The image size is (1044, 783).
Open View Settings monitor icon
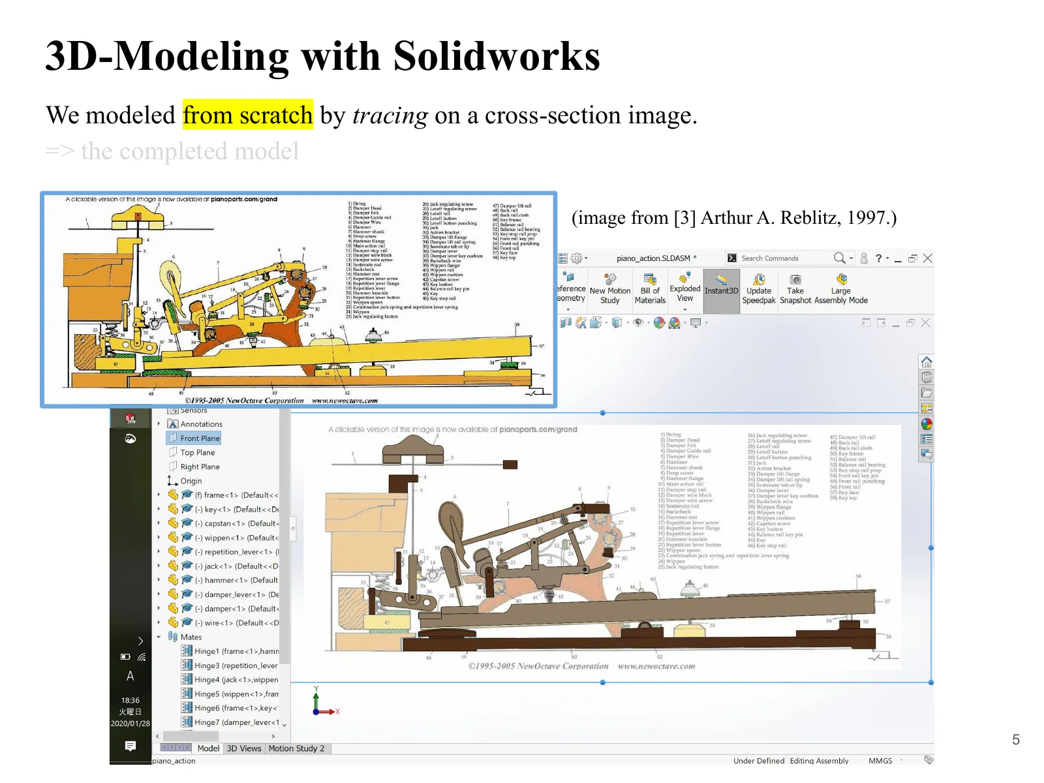pyautogui.click(x=696, y=322)
